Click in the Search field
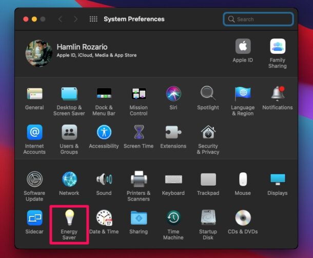 [258, 19]
